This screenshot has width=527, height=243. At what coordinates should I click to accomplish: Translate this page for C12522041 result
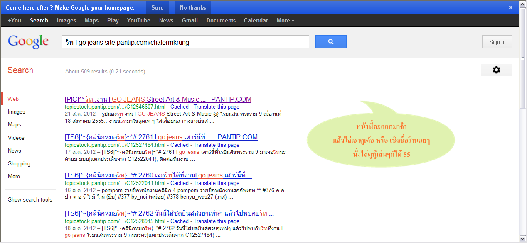point(217,183)
